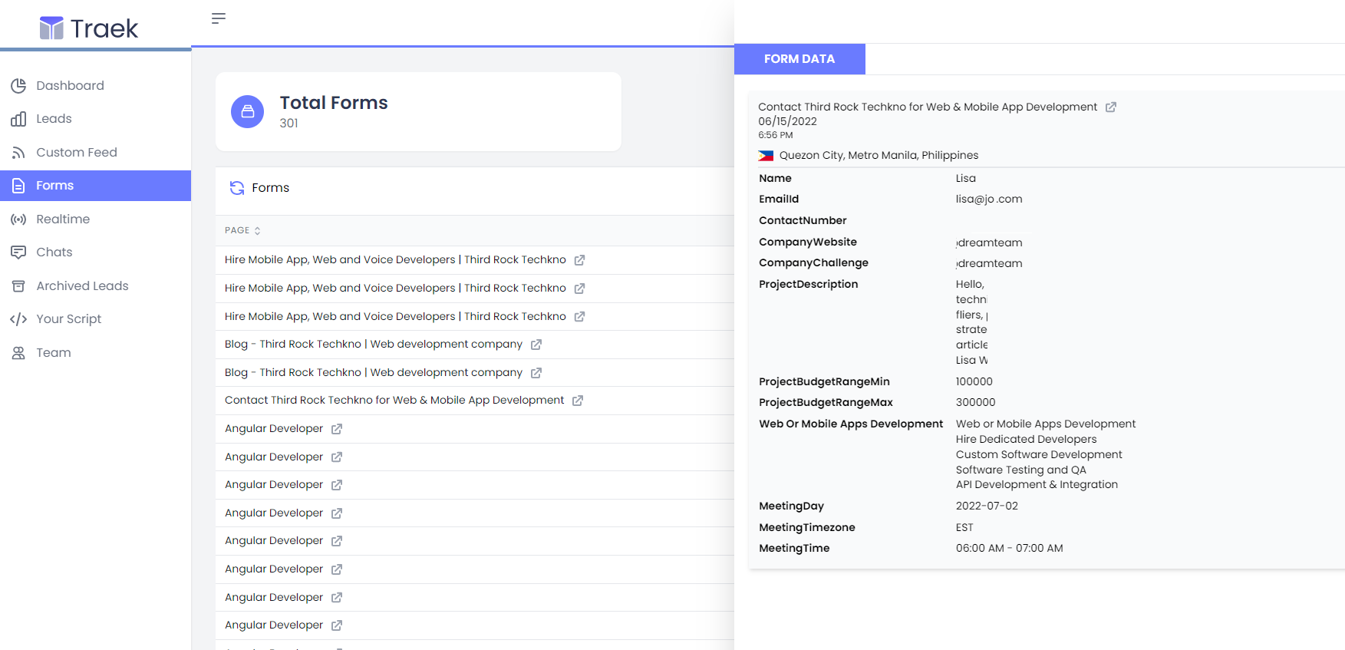This screenshot has height=650, width=1345.
Task: Click the Total Forms round blue icon
Action: pos(247,112)
